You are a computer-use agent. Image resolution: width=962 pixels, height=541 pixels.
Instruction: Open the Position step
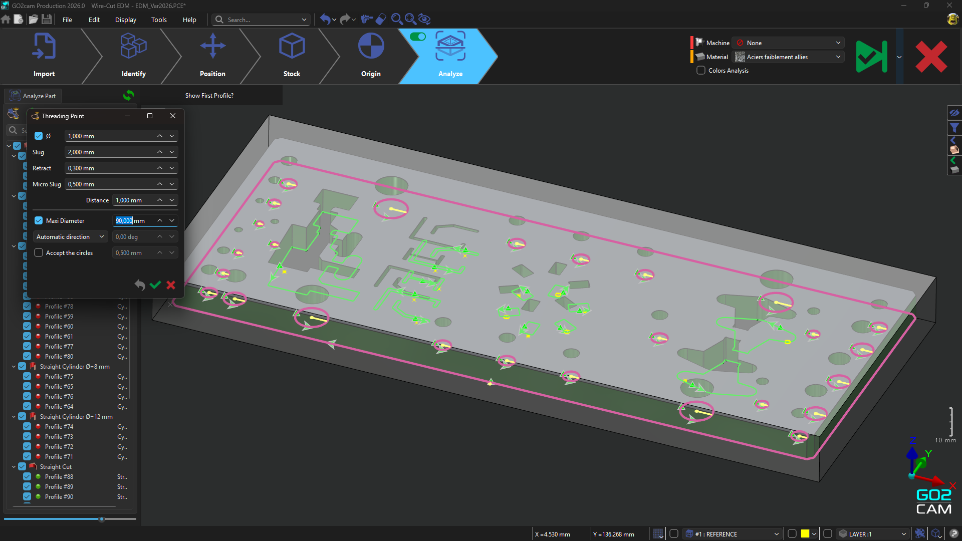click(212, 47)
